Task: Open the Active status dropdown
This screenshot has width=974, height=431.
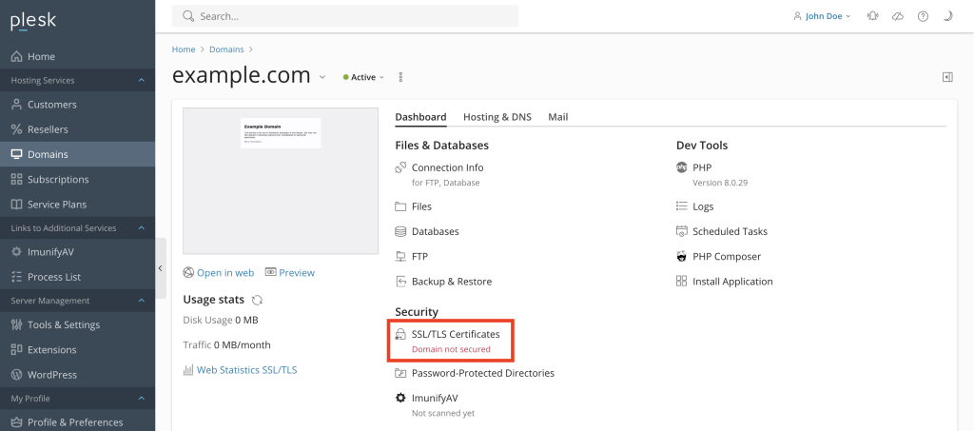Action: (364, 77)
